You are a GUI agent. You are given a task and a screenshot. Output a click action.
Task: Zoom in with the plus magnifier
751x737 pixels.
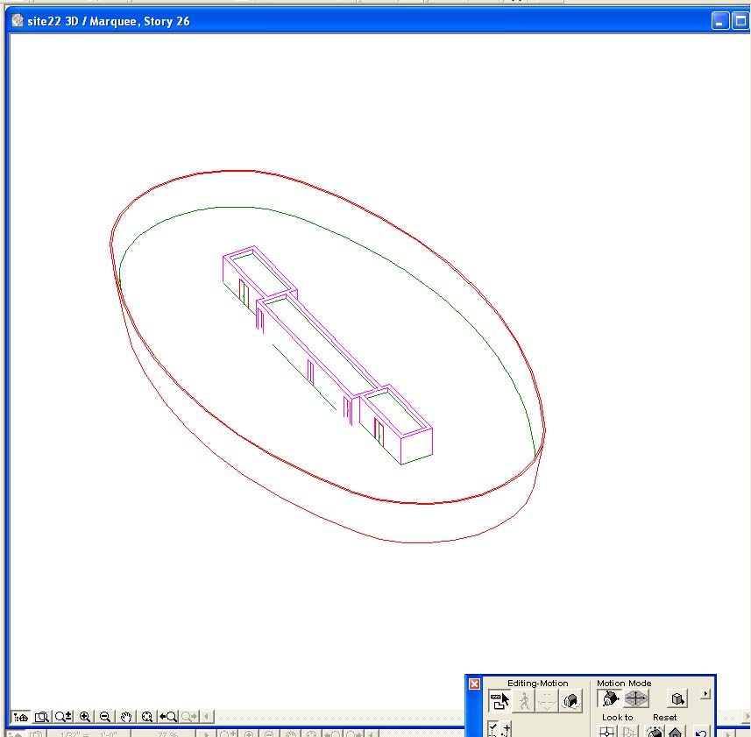click(85, 717)
